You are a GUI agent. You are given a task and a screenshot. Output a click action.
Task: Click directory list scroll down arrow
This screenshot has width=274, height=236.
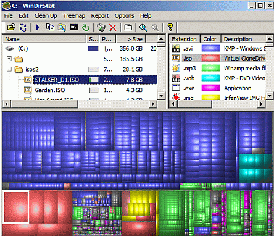click(162, 96)
